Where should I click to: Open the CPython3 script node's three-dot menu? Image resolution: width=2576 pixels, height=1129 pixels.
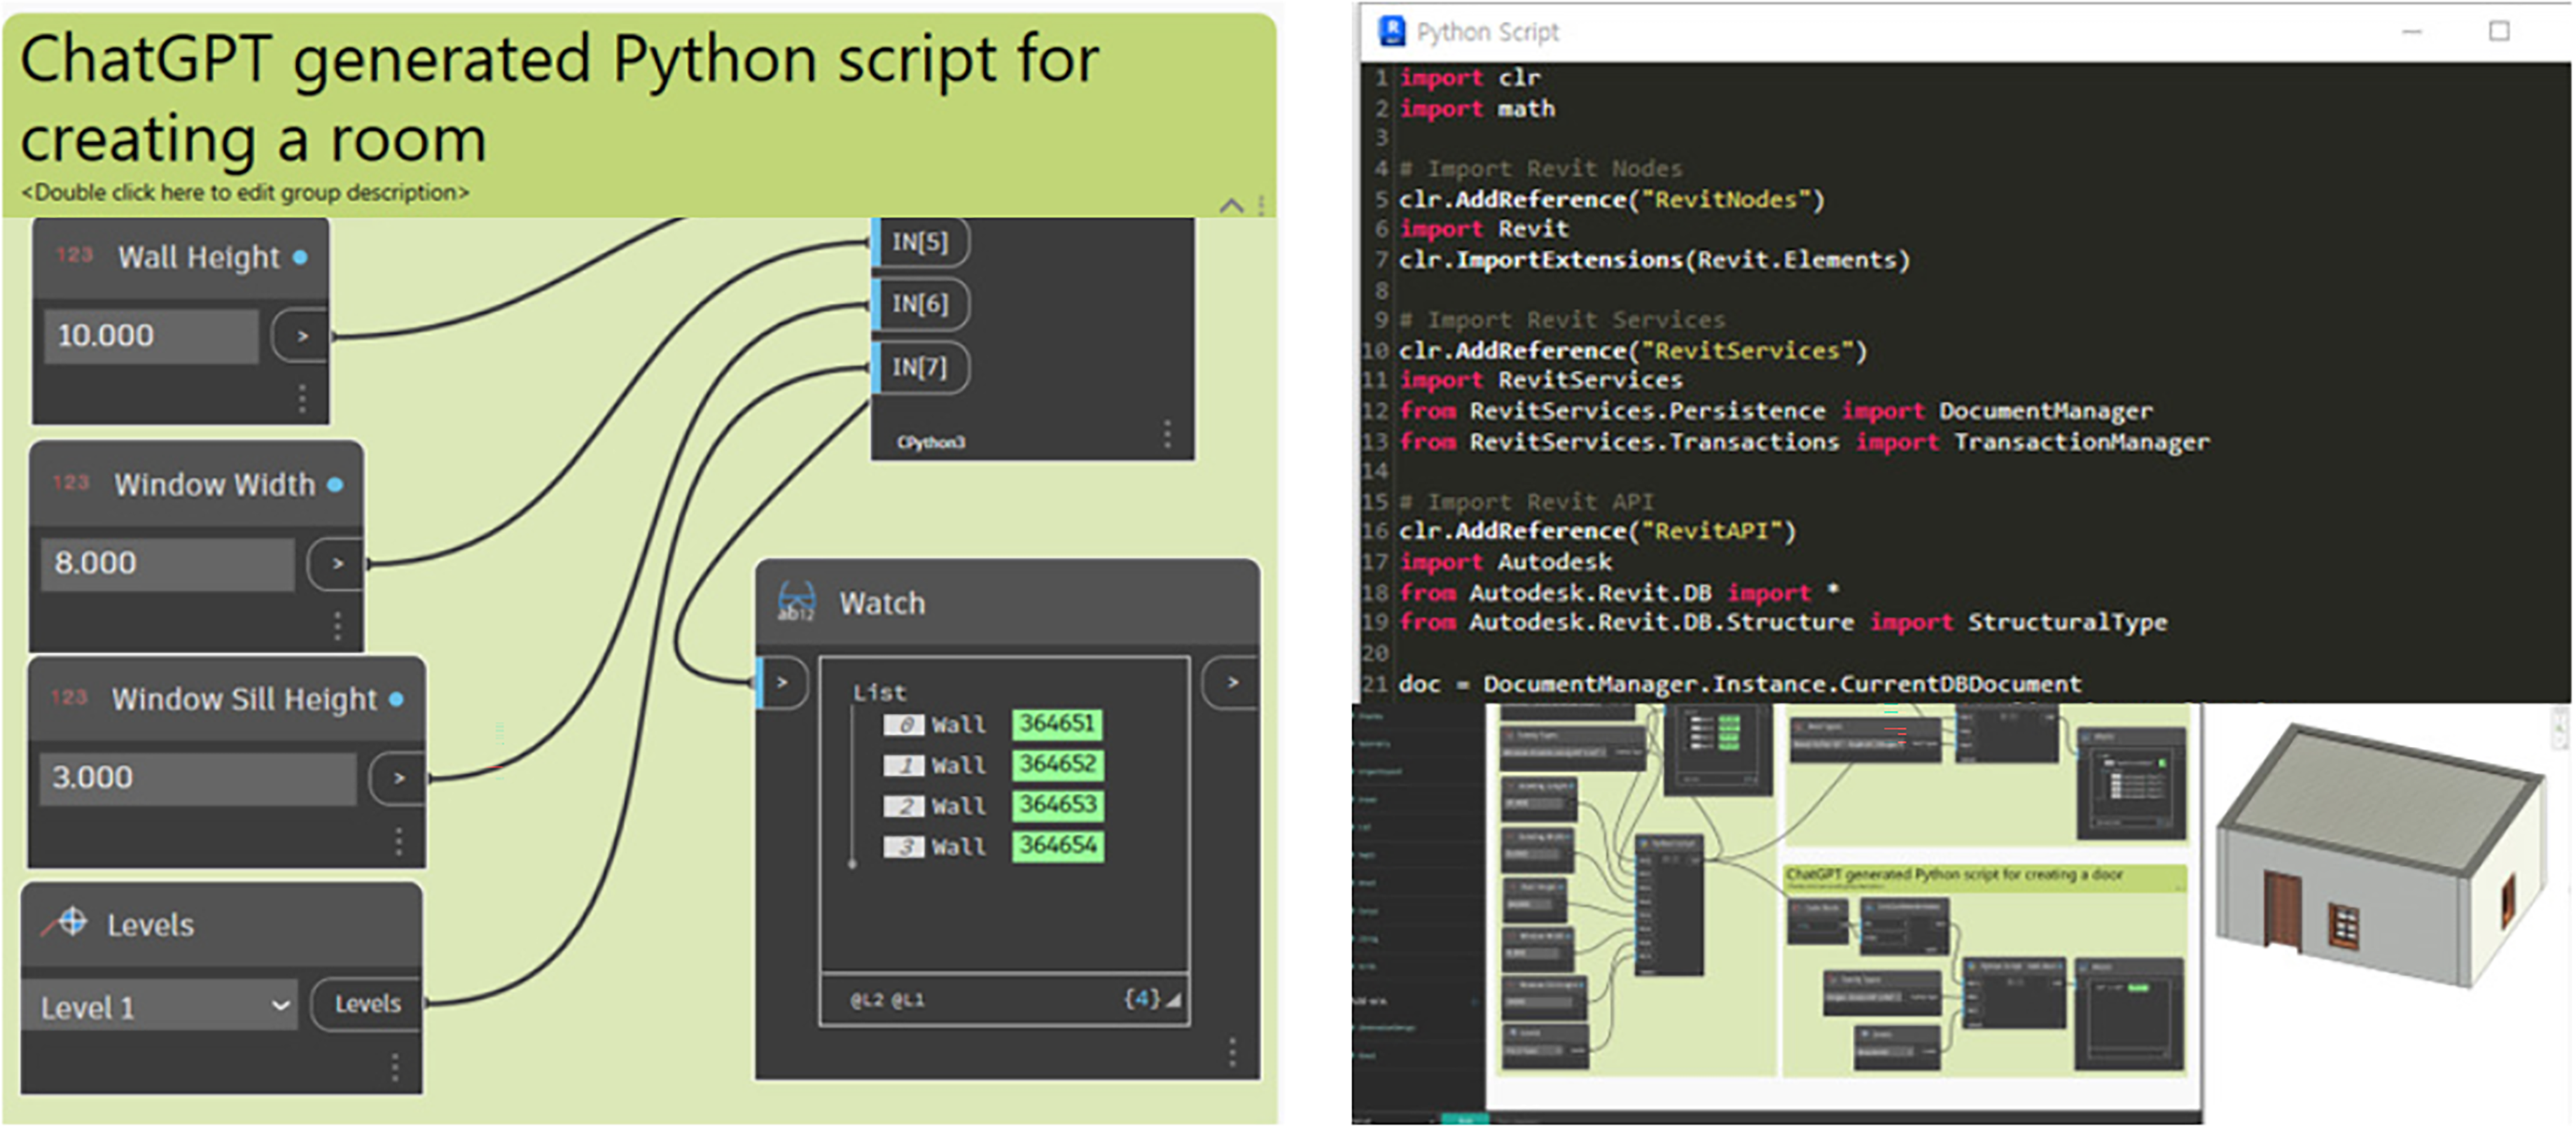coord(1166,433)
